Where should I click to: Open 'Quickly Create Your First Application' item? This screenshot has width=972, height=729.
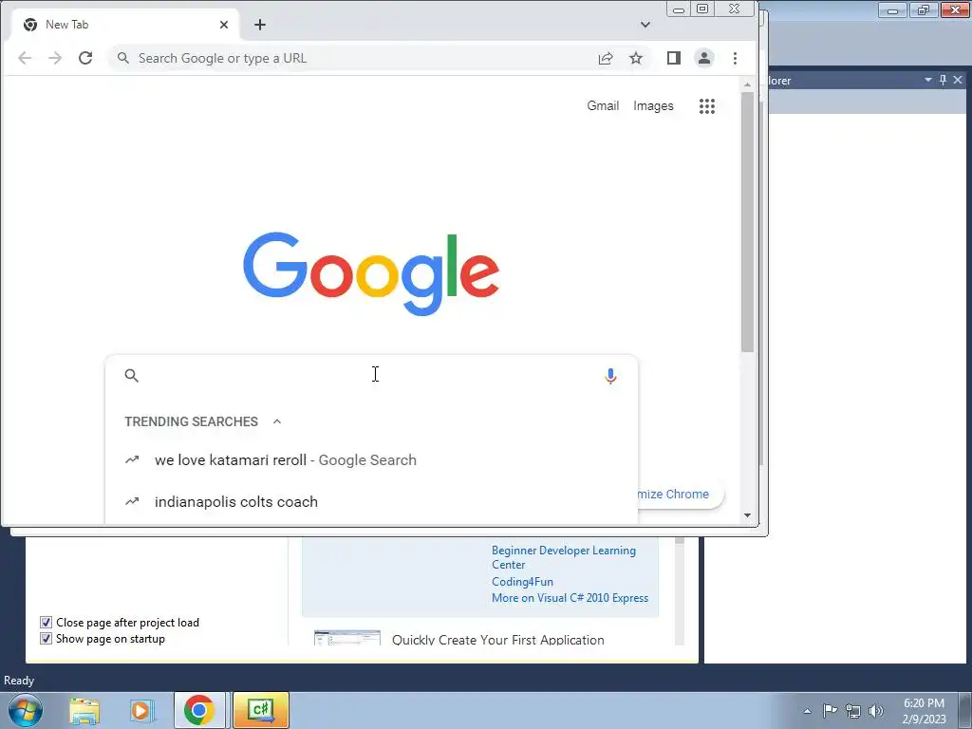497,640
